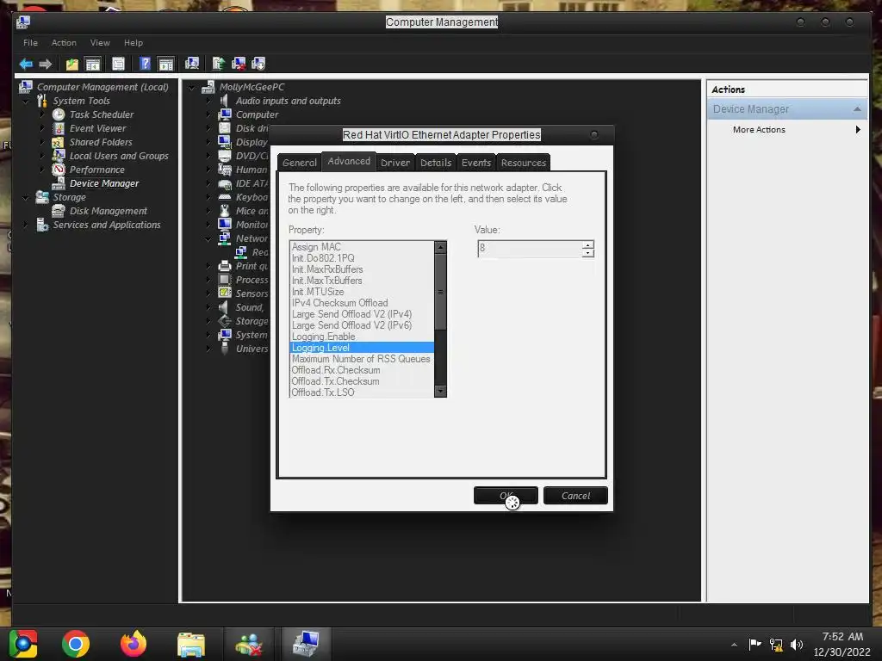Collapse the Storage tree node
The height and width of the screenshot is (661, 882).
[x=26, y=198]
